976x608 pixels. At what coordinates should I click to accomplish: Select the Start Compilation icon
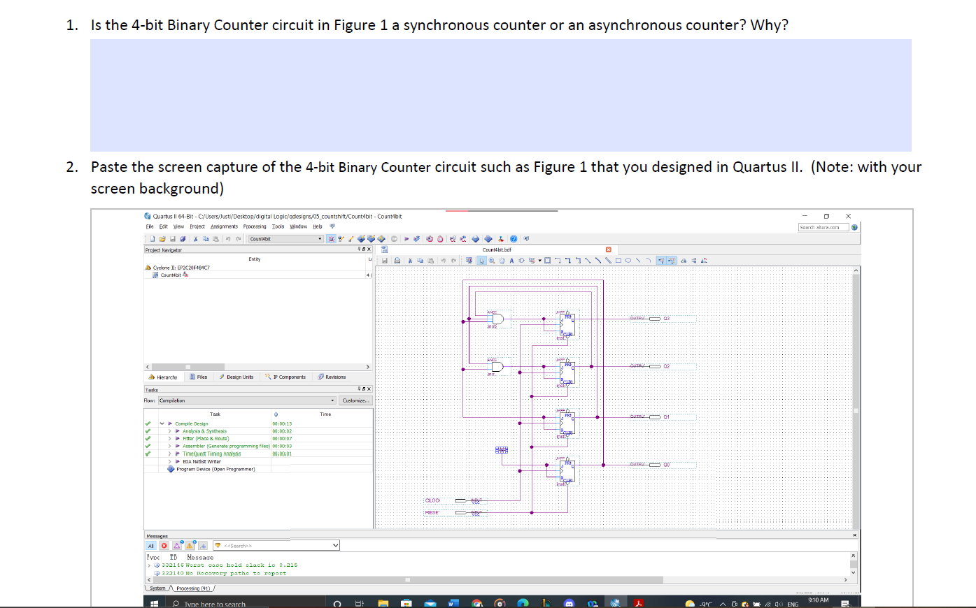[406, 238]
